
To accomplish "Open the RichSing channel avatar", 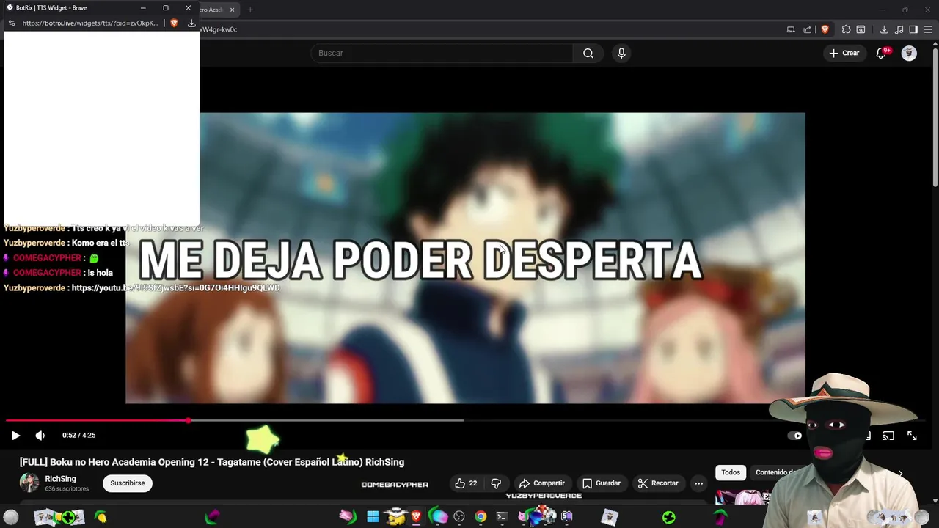I will tap(29, 483).
